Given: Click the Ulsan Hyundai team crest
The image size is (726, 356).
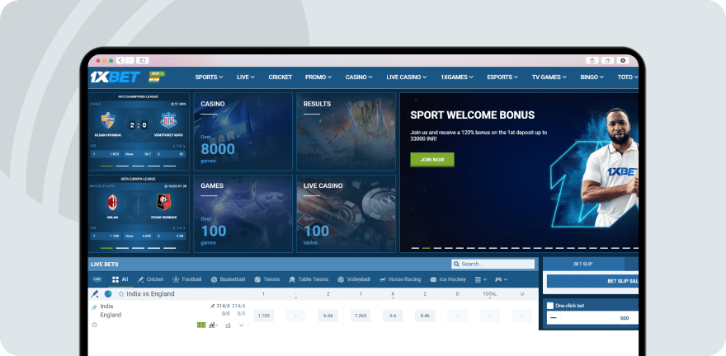Looking at the screenshot, I should coord(107,120).
